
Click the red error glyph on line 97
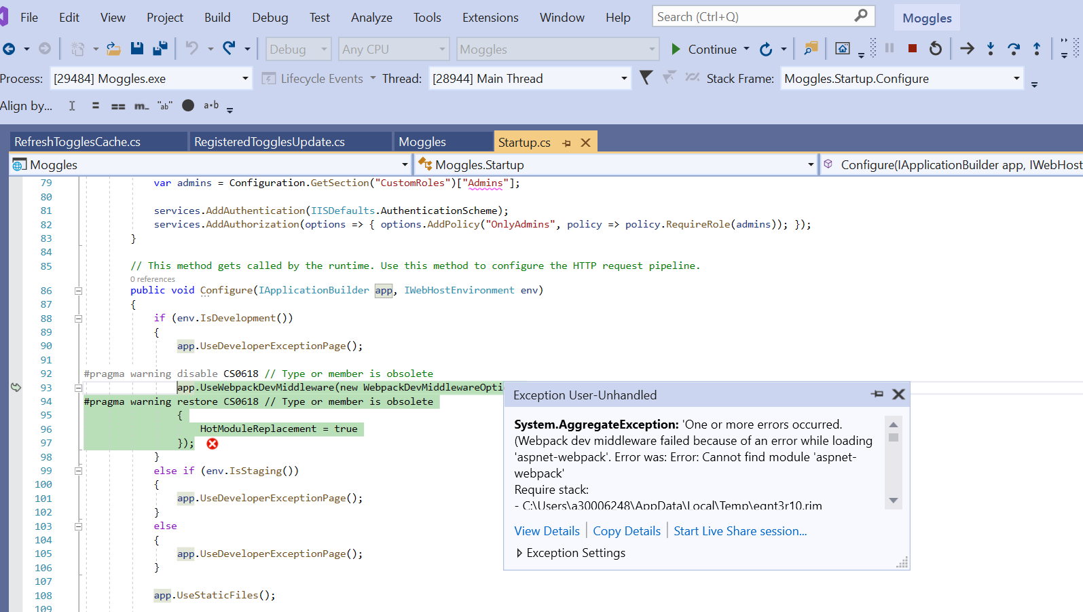point(213,444)
